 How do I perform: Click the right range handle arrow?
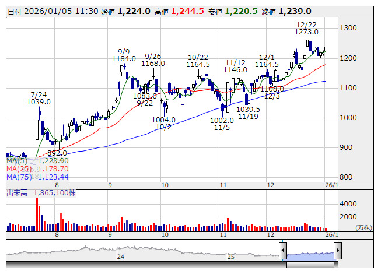pyautogui.click(x=338, y=250)
